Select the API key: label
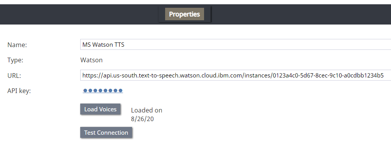The height and width of the screenshot is (153, 391). click(19, 91)
